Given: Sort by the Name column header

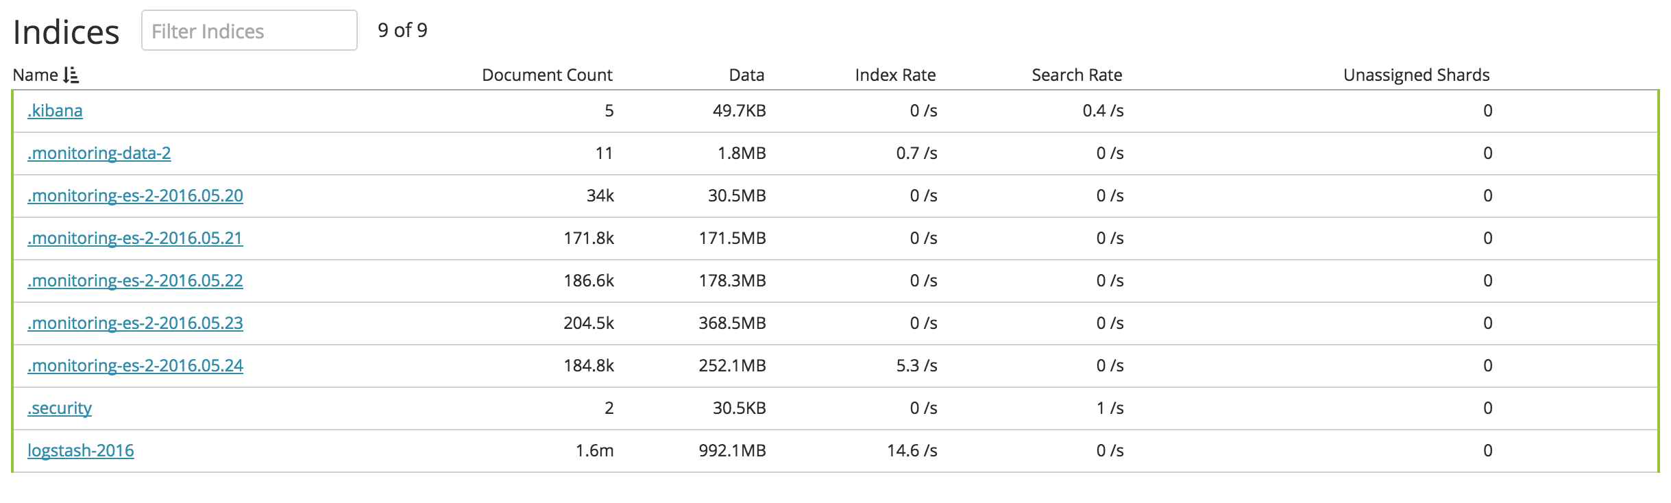Looking at the screenshot, I should (36, 75).
